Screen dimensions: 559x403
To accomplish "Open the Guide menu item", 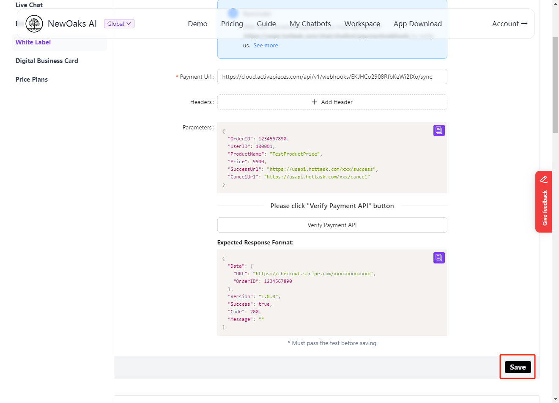I will coord(266,24).
